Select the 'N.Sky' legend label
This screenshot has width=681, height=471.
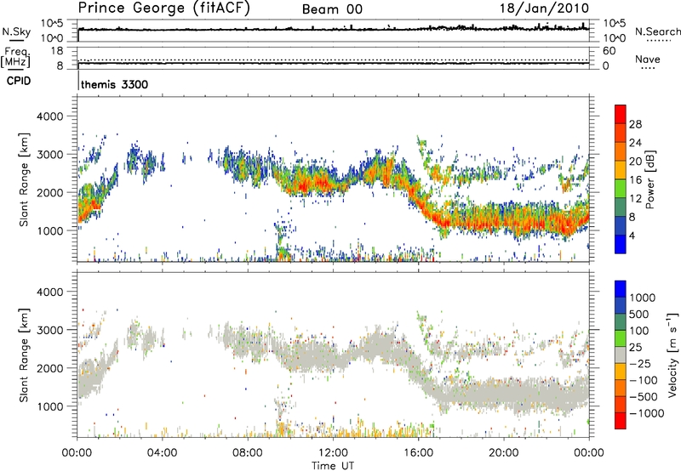pos(16,31)
